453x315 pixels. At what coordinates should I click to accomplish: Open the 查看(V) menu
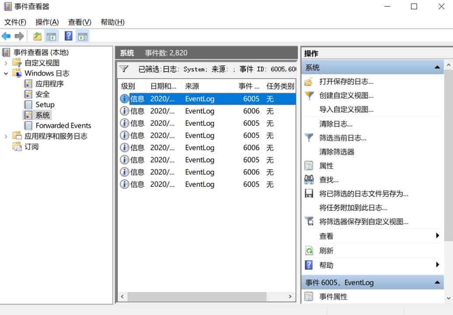(x=80, y=22)
